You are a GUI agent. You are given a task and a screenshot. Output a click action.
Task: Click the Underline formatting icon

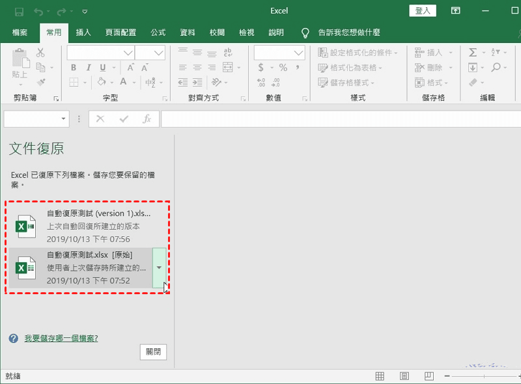(x=103, y=68)
